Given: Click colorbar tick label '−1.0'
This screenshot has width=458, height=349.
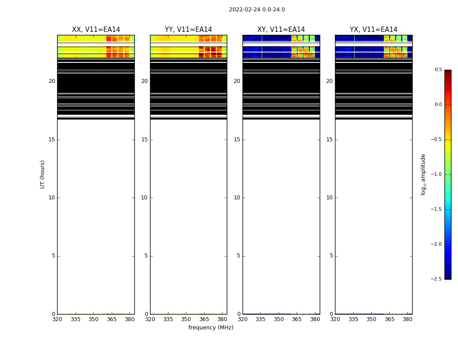Looking at the screenshot, I should coord(436,174).
